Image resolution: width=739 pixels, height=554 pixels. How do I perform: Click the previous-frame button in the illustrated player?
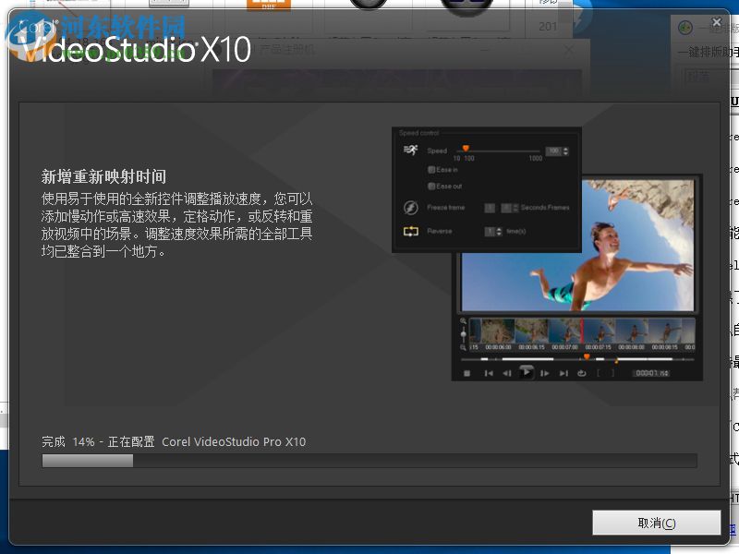click(507, 373)
